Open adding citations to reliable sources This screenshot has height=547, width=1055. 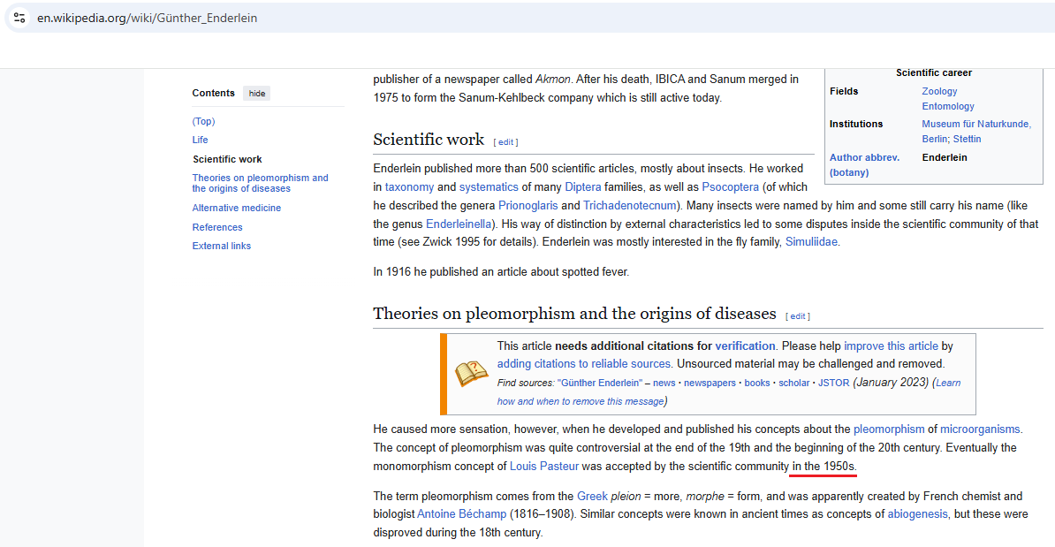click(583, 364)
